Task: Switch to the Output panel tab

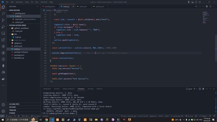Action: point(57,89)
